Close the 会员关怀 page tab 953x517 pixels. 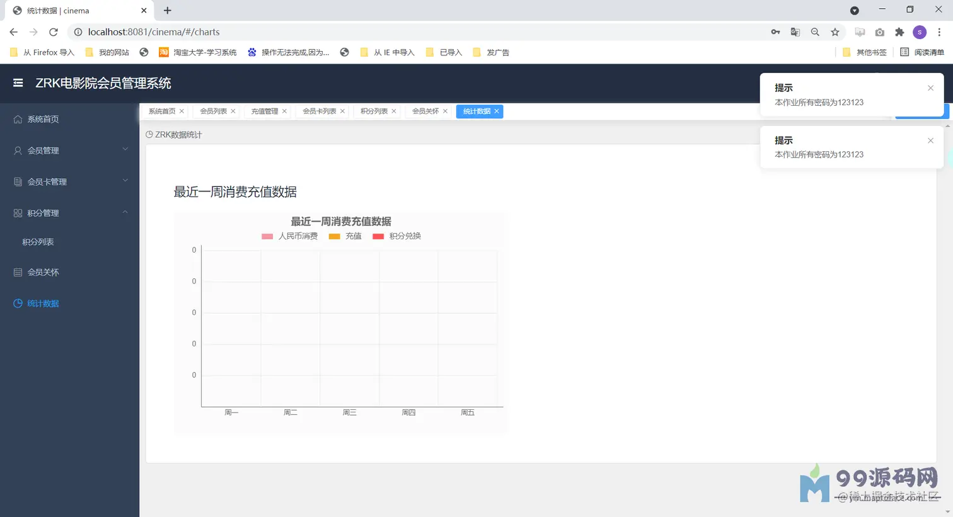(x=445, y=111)
